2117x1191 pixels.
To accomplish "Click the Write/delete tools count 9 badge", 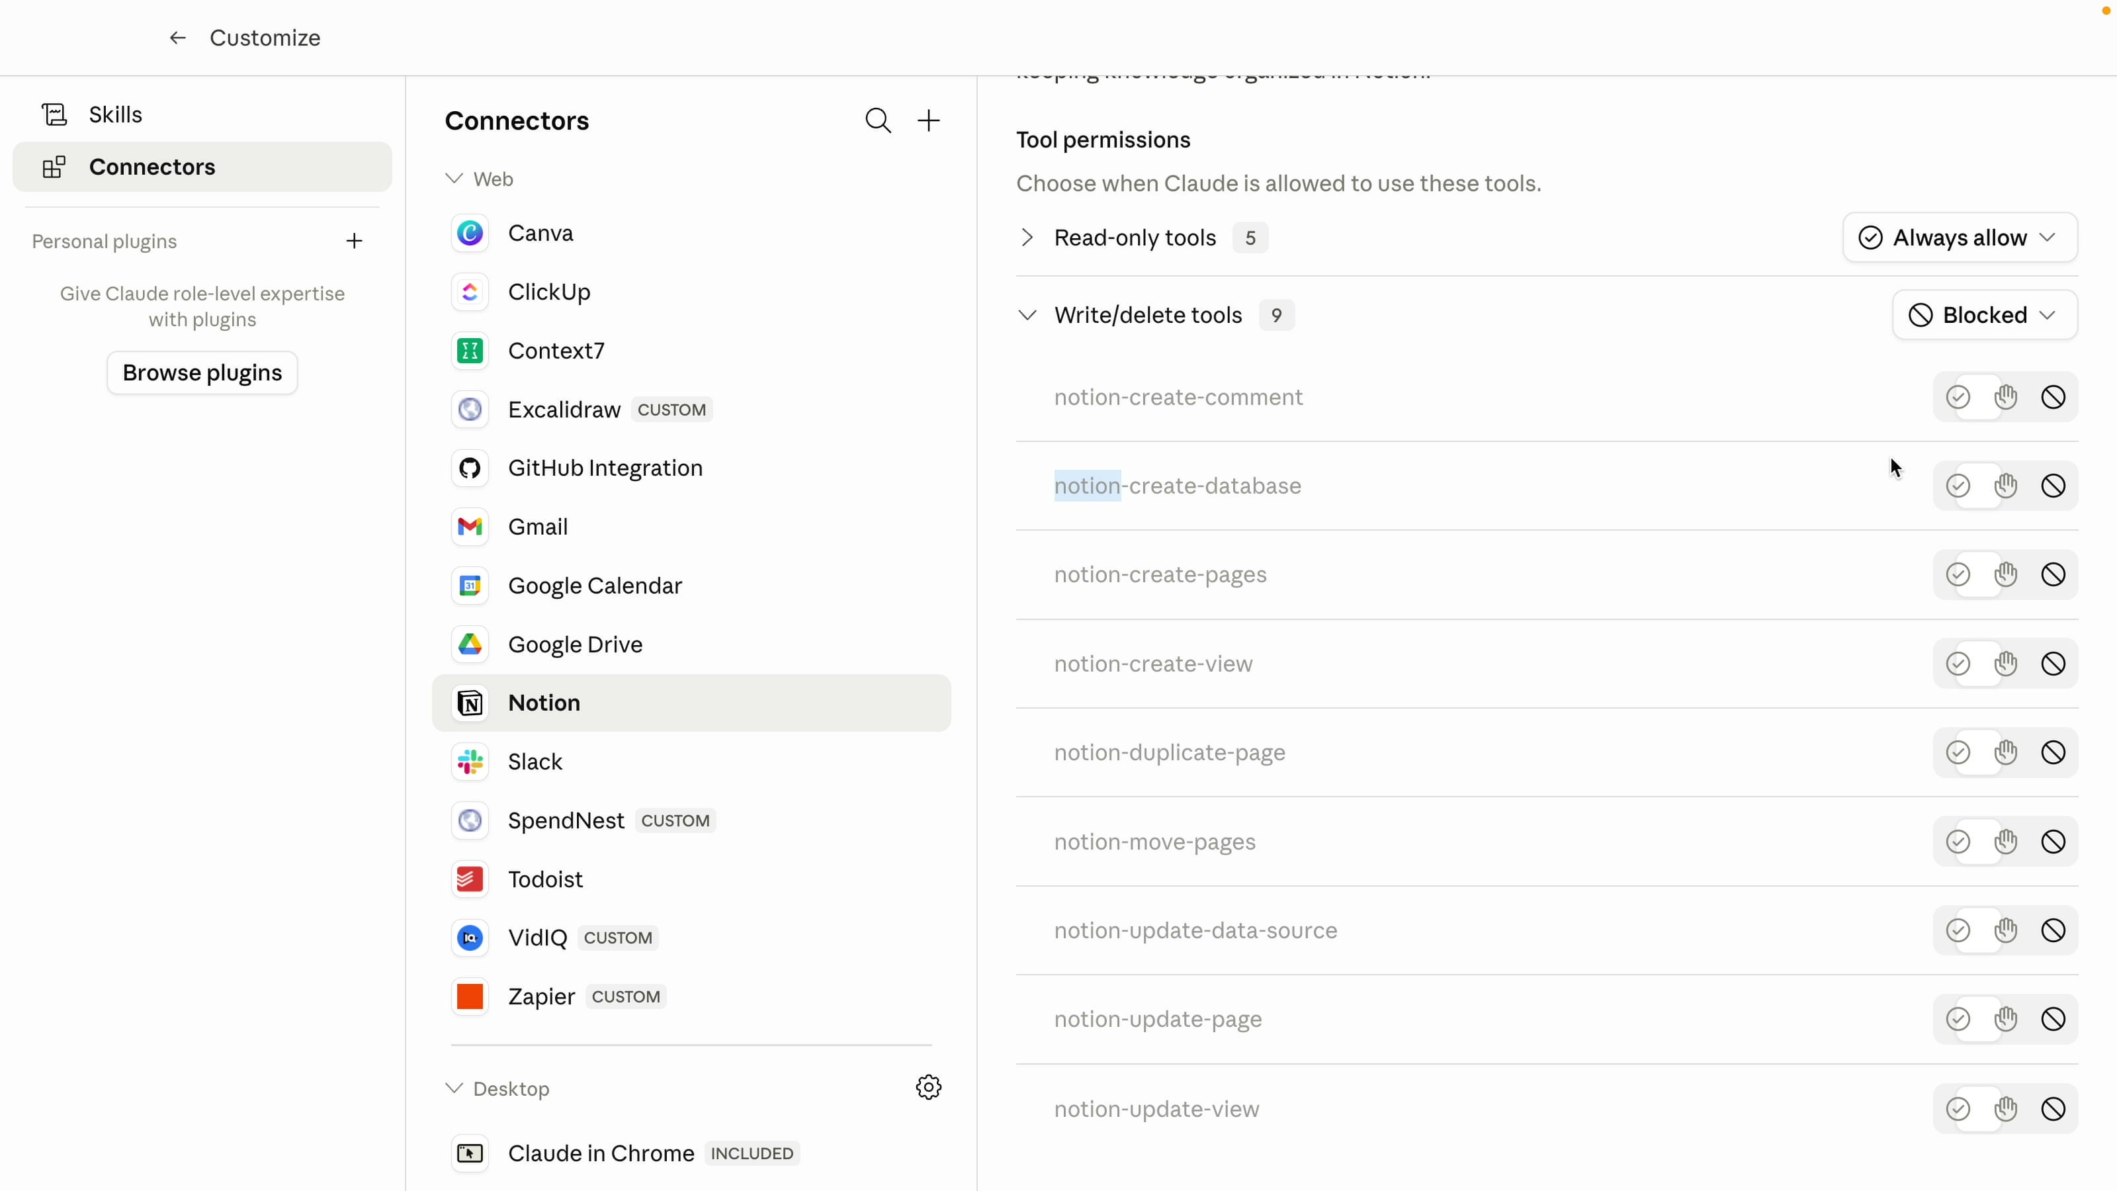I will [x=1276, y=315].
